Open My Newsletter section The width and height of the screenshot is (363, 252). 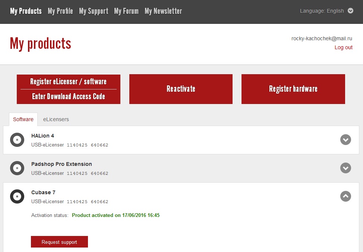[163, 11]
